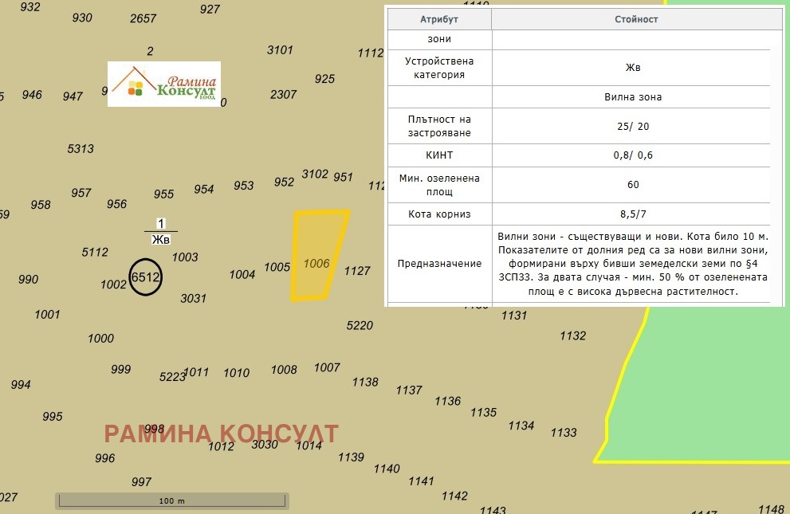Select parcel 5220 on the map
This screenshot has width=790, height=514.
coord(360,325)
